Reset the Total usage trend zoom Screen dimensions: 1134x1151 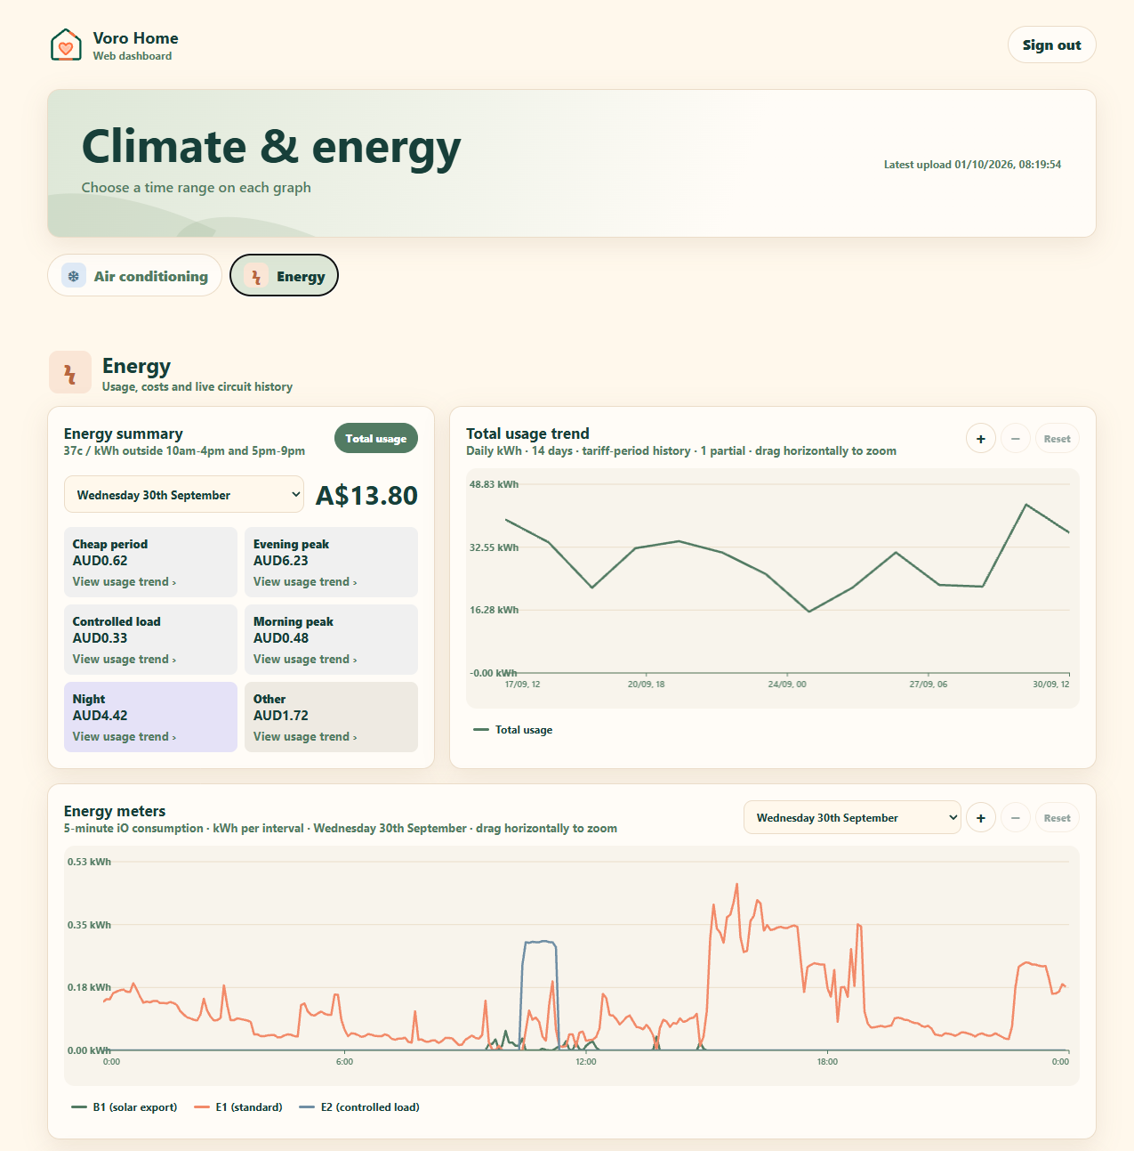[x=1058, y=439]
